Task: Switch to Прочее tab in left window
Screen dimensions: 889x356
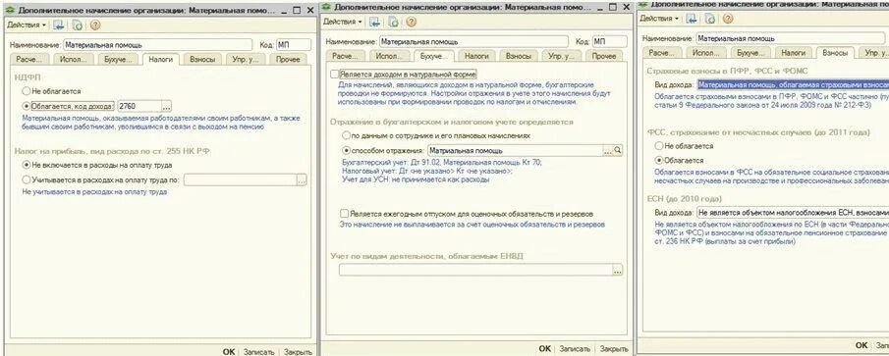Action: 288,59
